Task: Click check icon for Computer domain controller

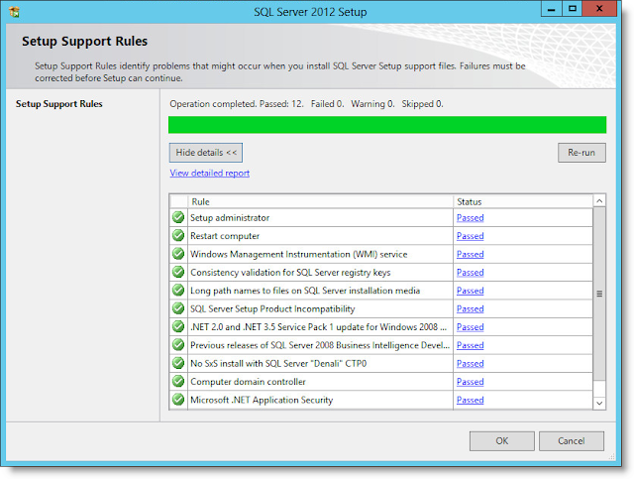Action: pyautogui.click(x=178, y=382)
